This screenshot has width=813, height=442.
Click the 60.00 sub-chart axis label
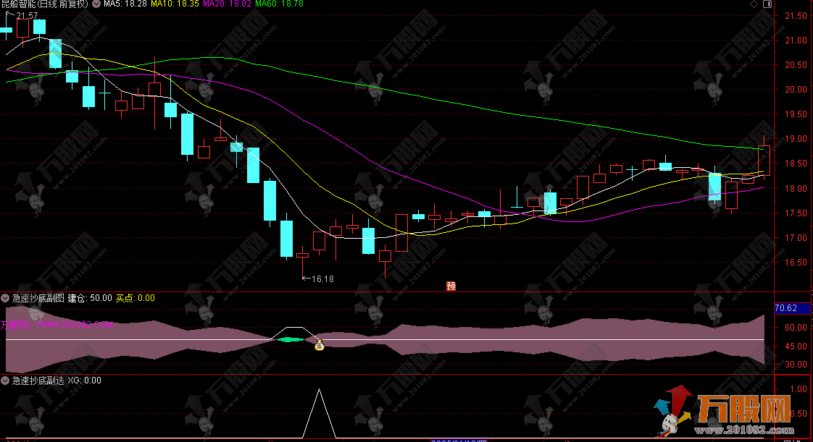click(x=796, y=328)
